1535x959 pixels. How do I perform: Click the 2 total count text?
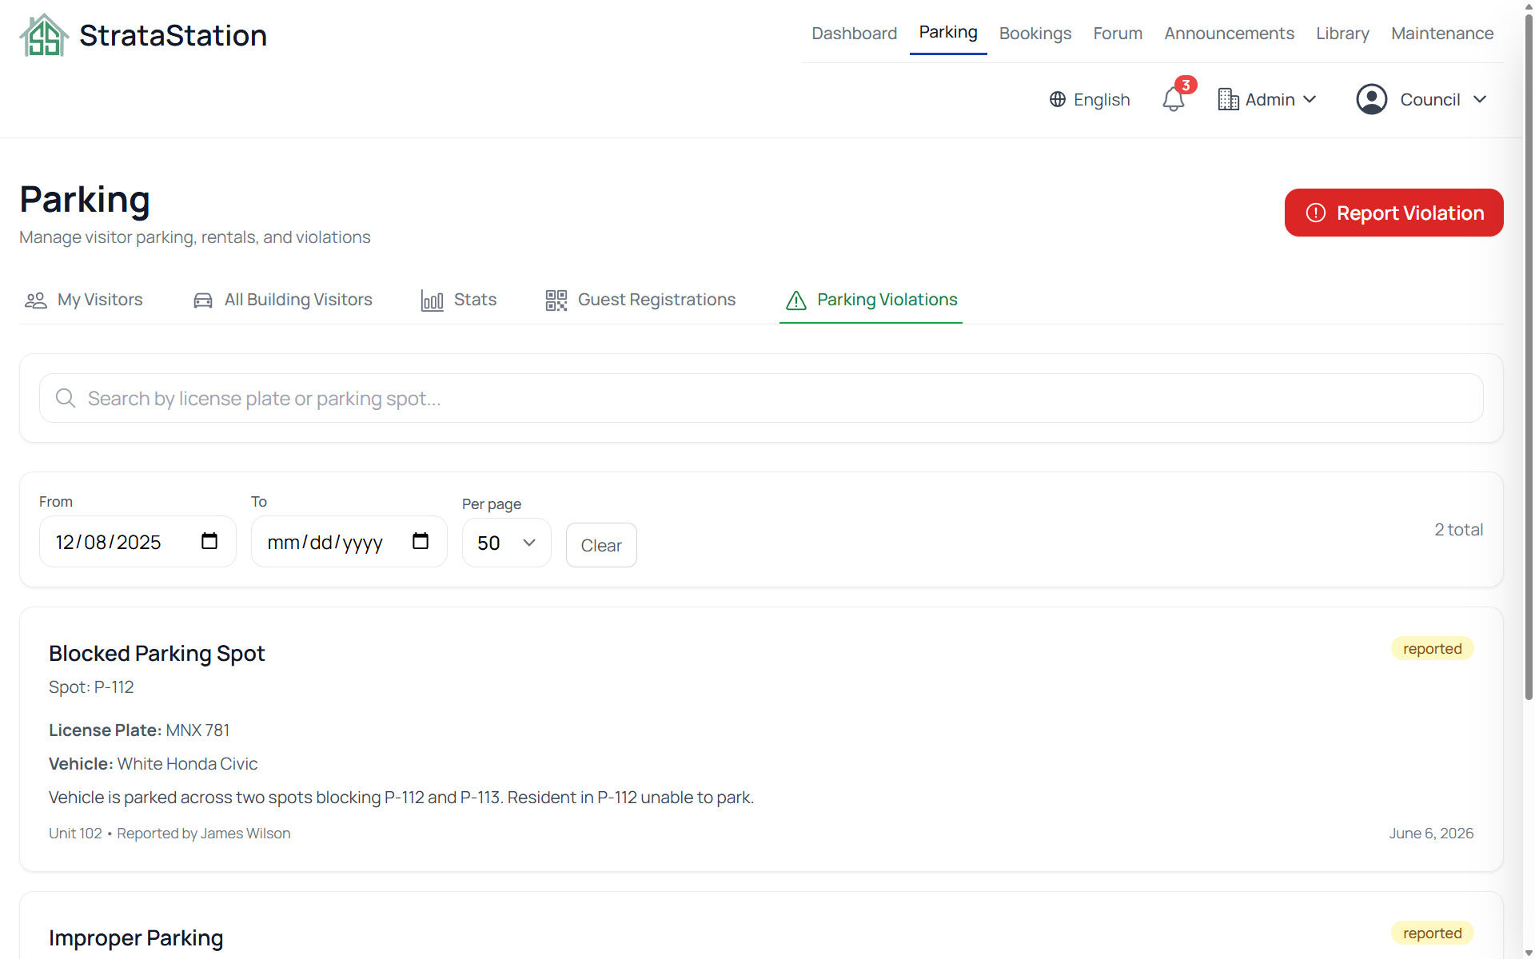1459,530
